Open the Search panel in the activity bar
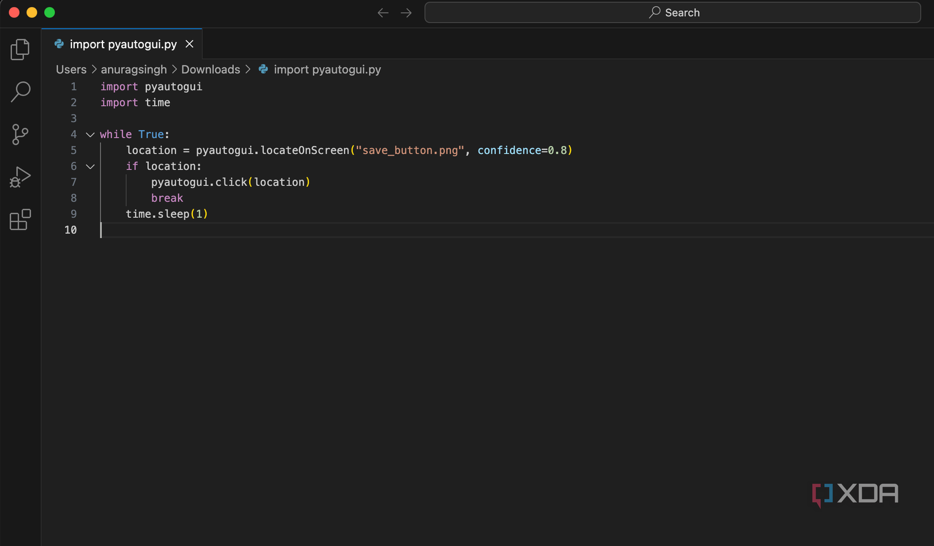The image size is (934, 546). (20, 92)
